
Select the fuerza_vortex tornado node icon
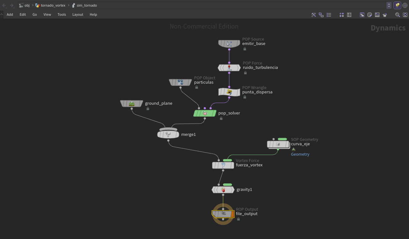click(x=223, y=165)
